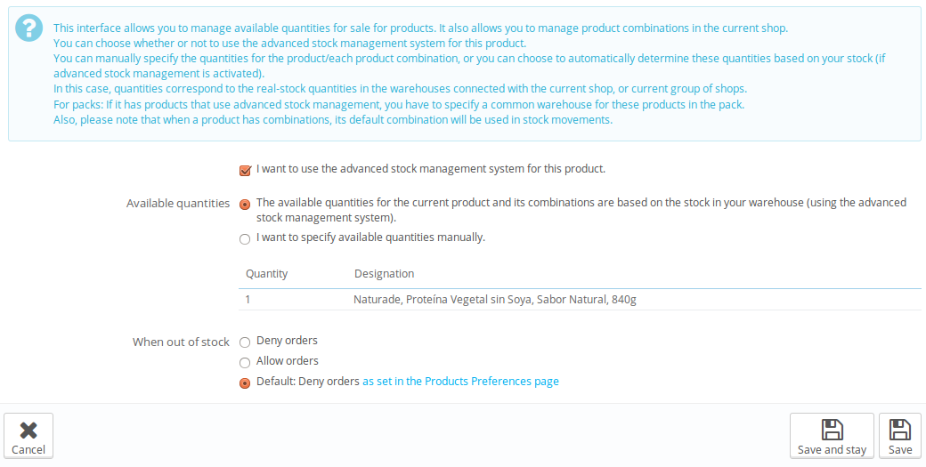Click the info text about packs warehouse
Screen dimensions: 926x467
coord(398,105)
